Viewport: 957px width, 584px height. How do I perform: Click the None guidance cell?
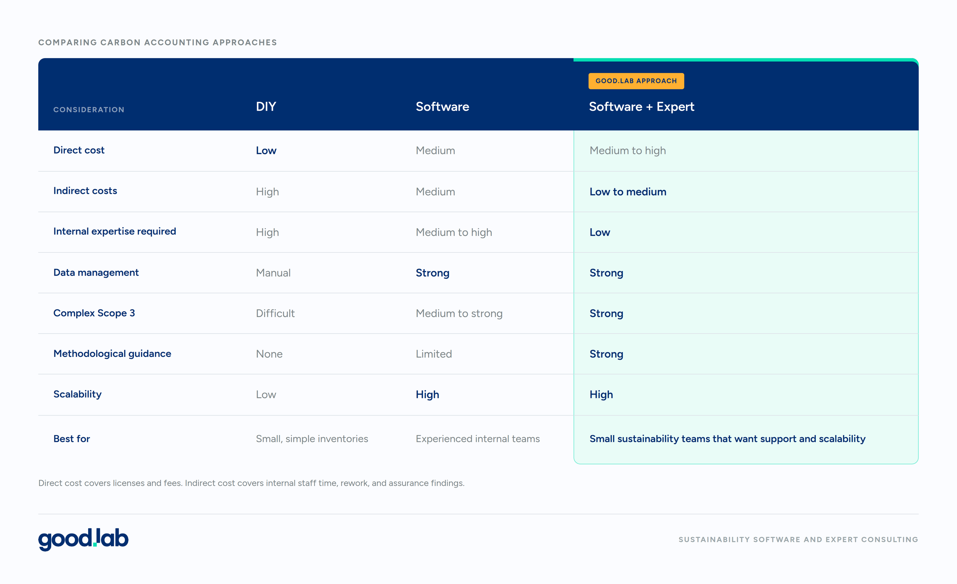point(269,354)
